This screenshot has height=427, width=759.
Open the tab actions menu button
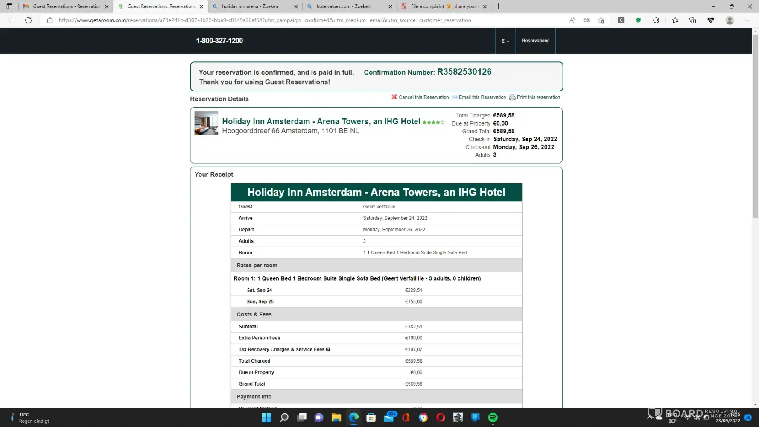click(x=9, y=6)
